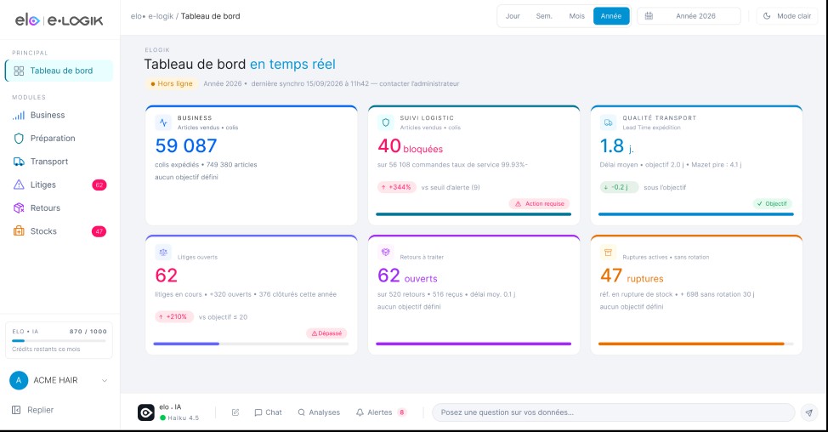Click the Litiges red badge 62
Screen dimensions: 828x432
[99, 185]
